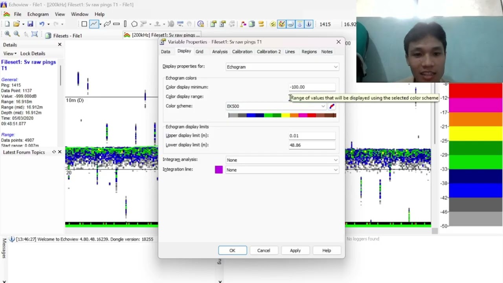
Task: Open the Help menu
Action: pyautogui.click(x=99, y=14)
